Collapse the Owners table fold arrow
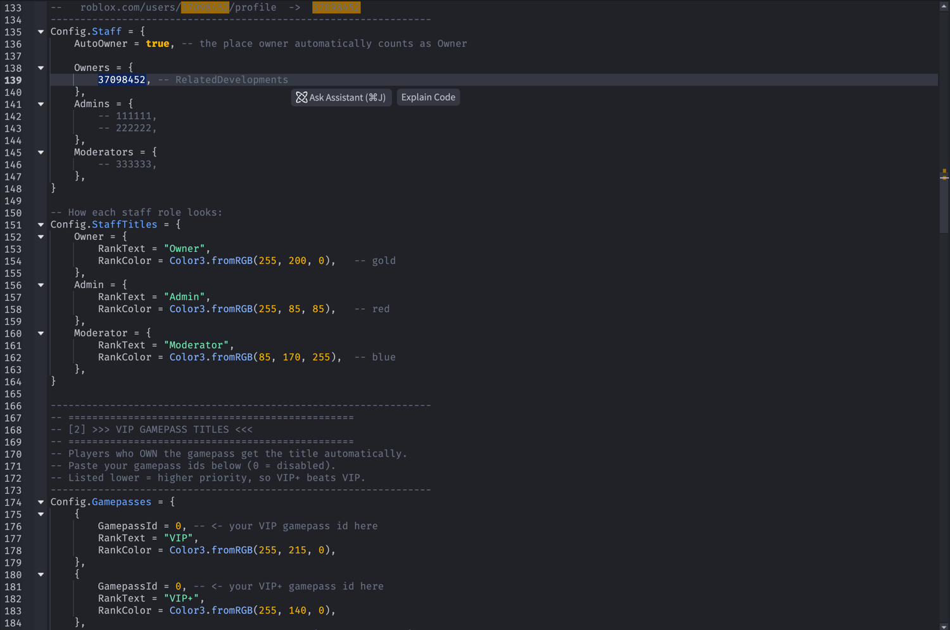The height and width of the screenshot is (630, 950). point(41,68)
